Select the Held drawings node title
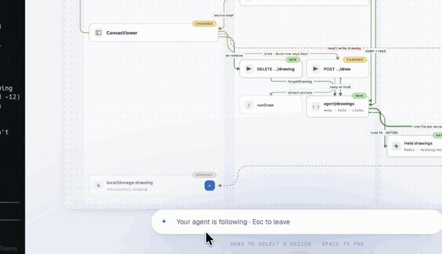The height and width of the screenshot is (254, 442). coord(418,143)
